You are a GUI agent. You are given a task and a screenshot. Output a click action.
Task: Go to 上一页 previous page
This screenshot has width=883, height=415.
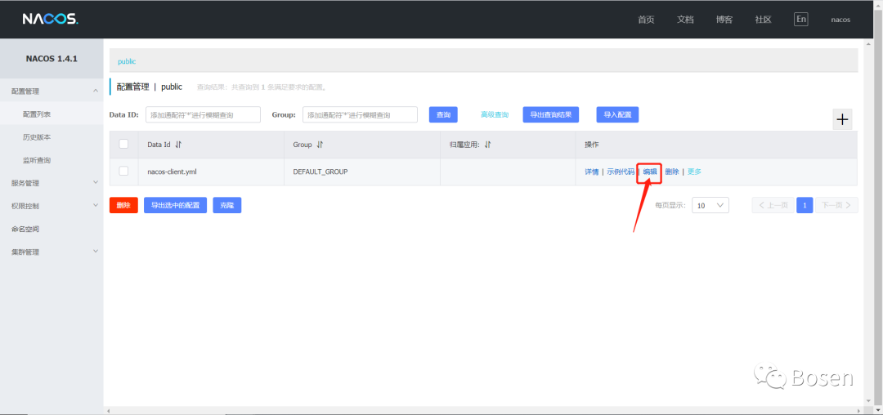pos(773,205)
